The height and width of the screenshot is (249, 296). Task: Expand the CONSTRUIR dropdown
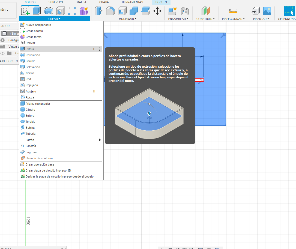(206, 19)
